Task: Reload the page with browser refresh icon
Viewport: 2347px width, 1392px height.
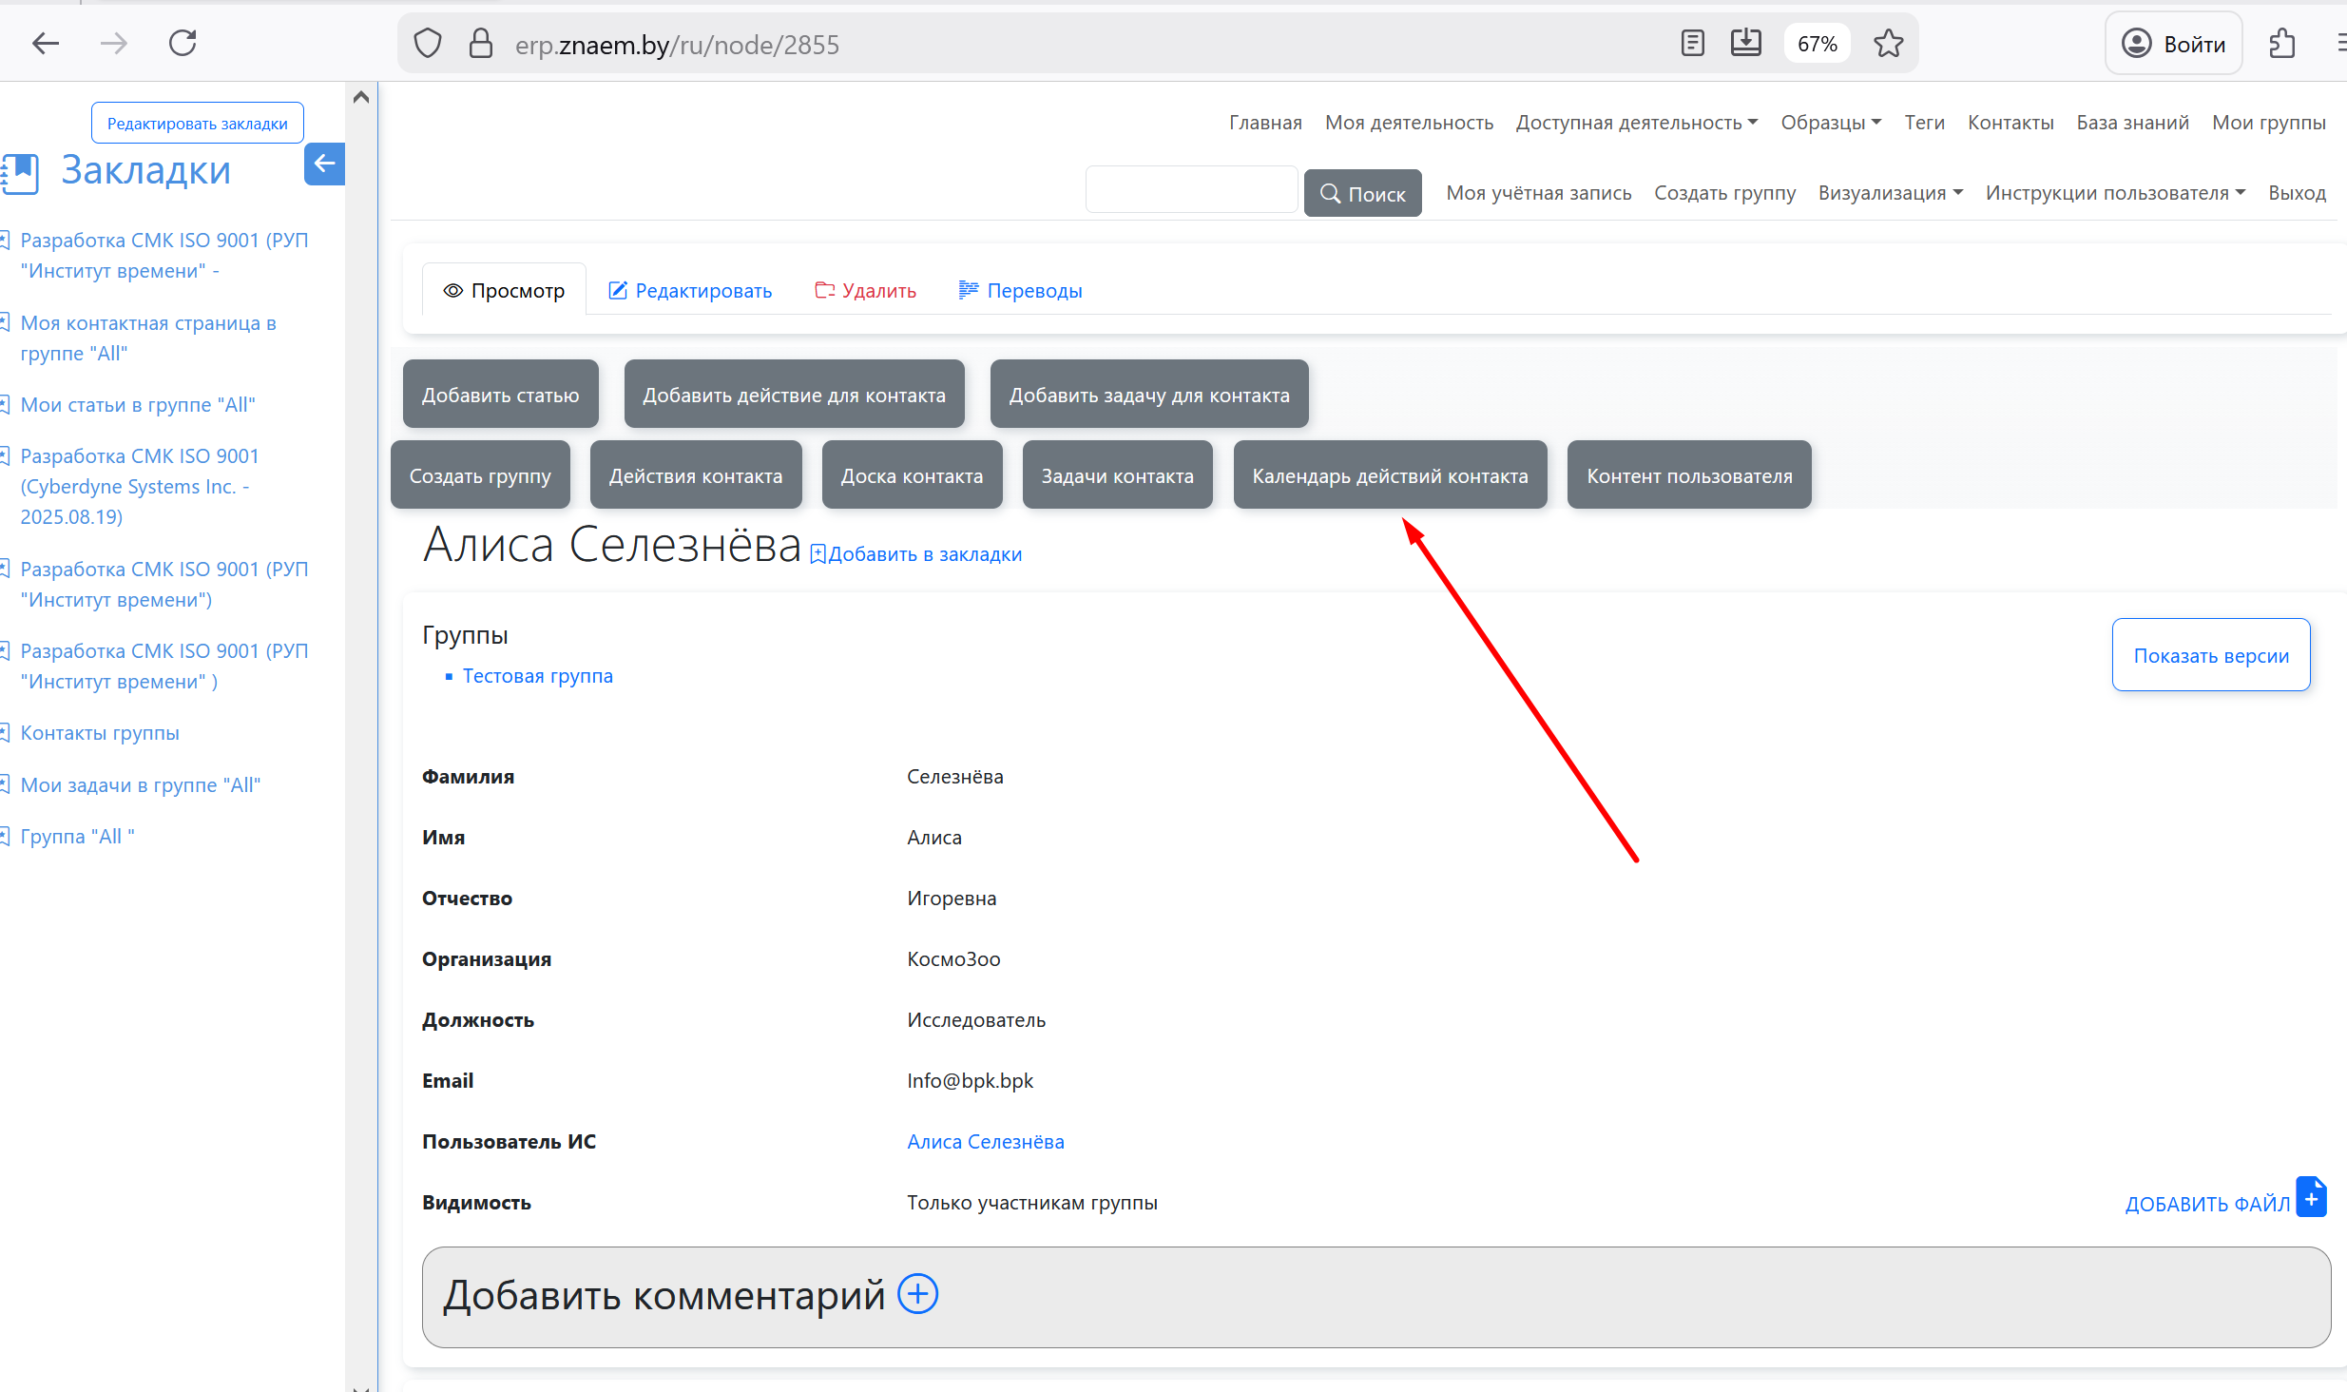Action: [183, 44]
